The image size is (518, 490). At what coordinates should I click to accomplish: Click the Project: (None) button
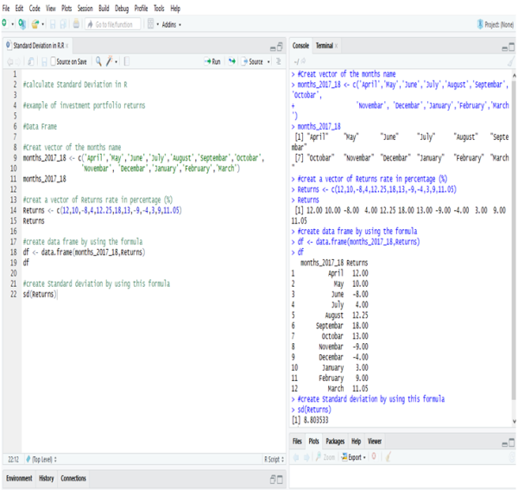495,25
